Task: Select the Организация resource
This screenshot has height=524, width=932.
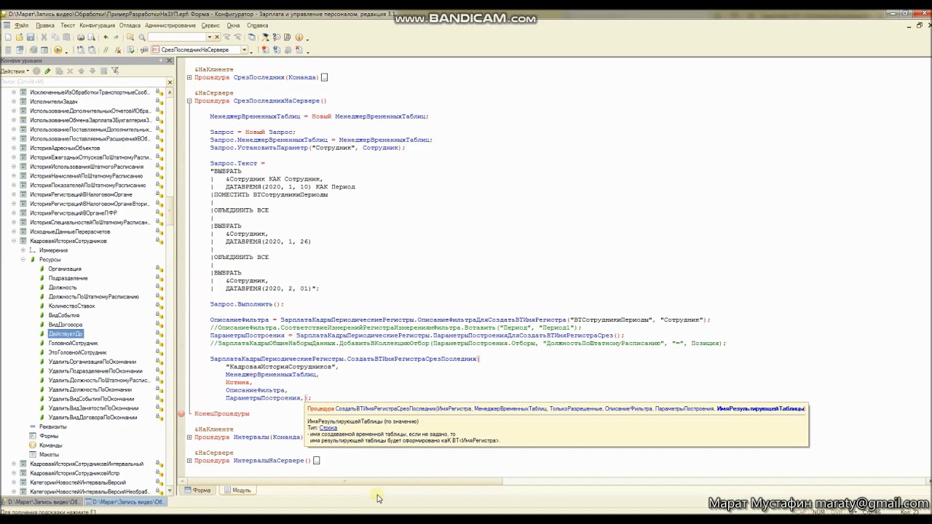Action: 65,269
